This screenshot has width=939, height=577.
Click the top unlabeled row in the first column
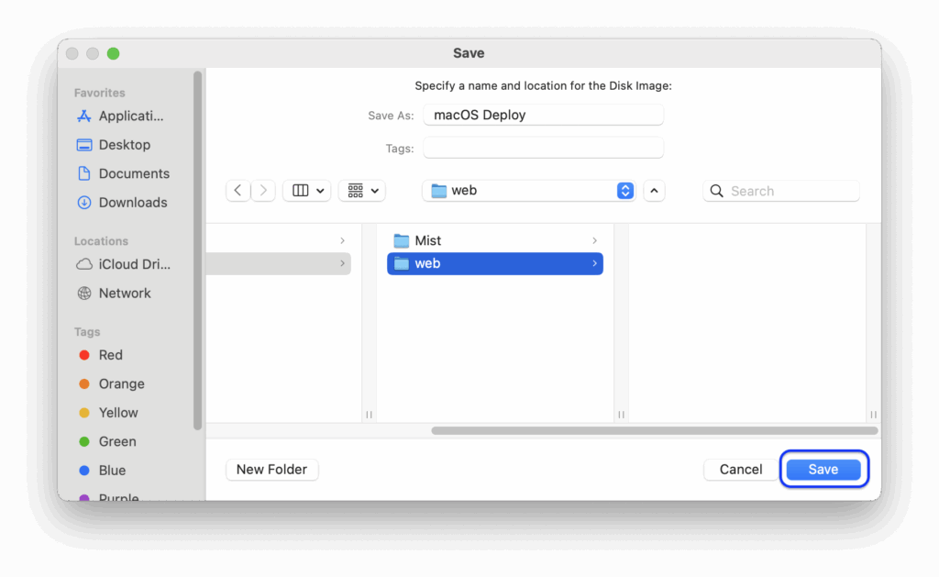[x=279, y=240]
